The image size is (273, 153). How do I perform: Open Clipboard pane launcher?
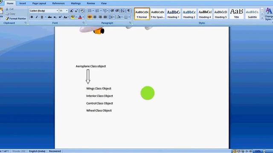26,23
